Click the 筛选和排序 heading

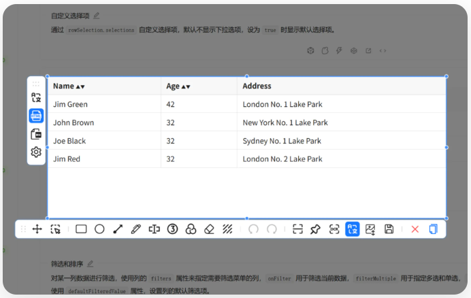(x=67, y=264)
